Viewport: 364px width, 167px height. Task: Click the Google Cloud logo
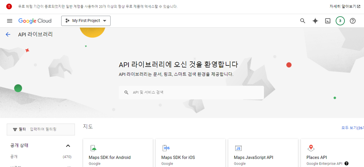tap(35, 21)
